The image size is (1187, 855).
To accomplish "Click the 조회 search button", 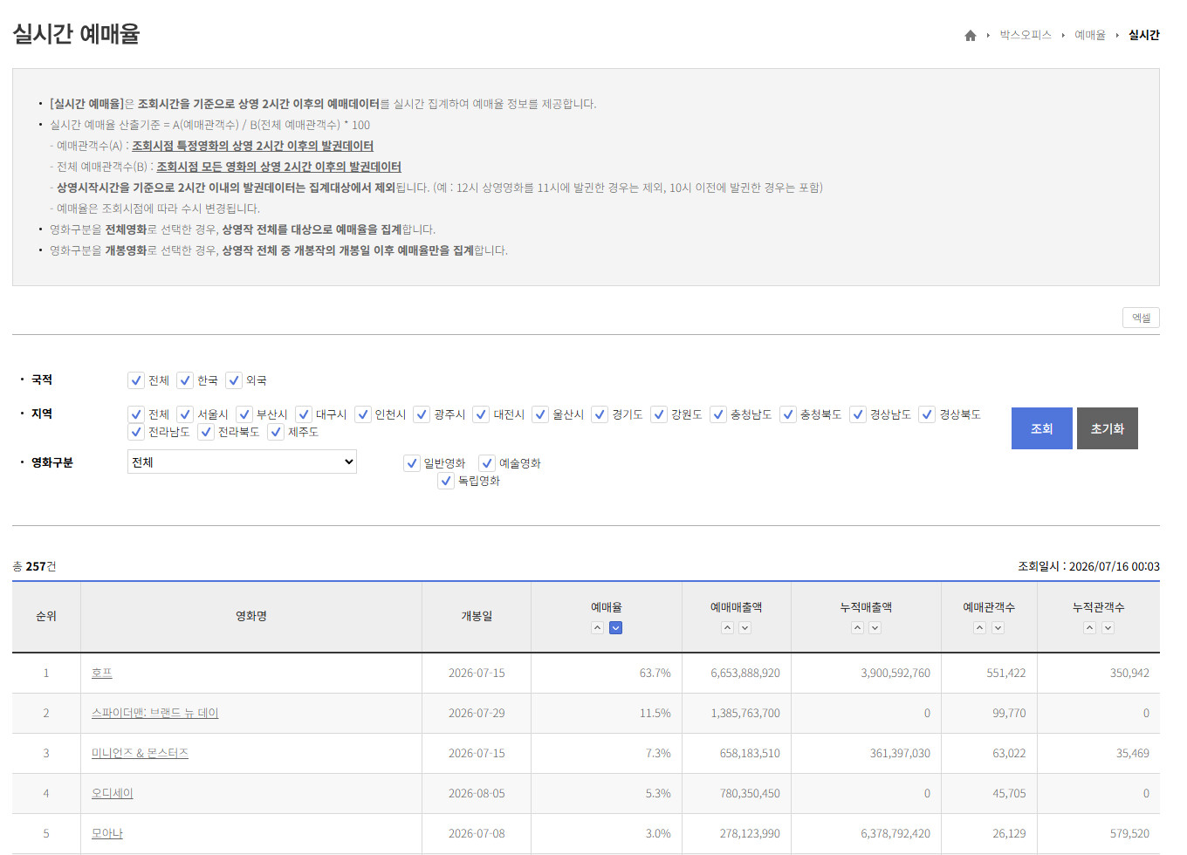I will [x=1042, y=428].
